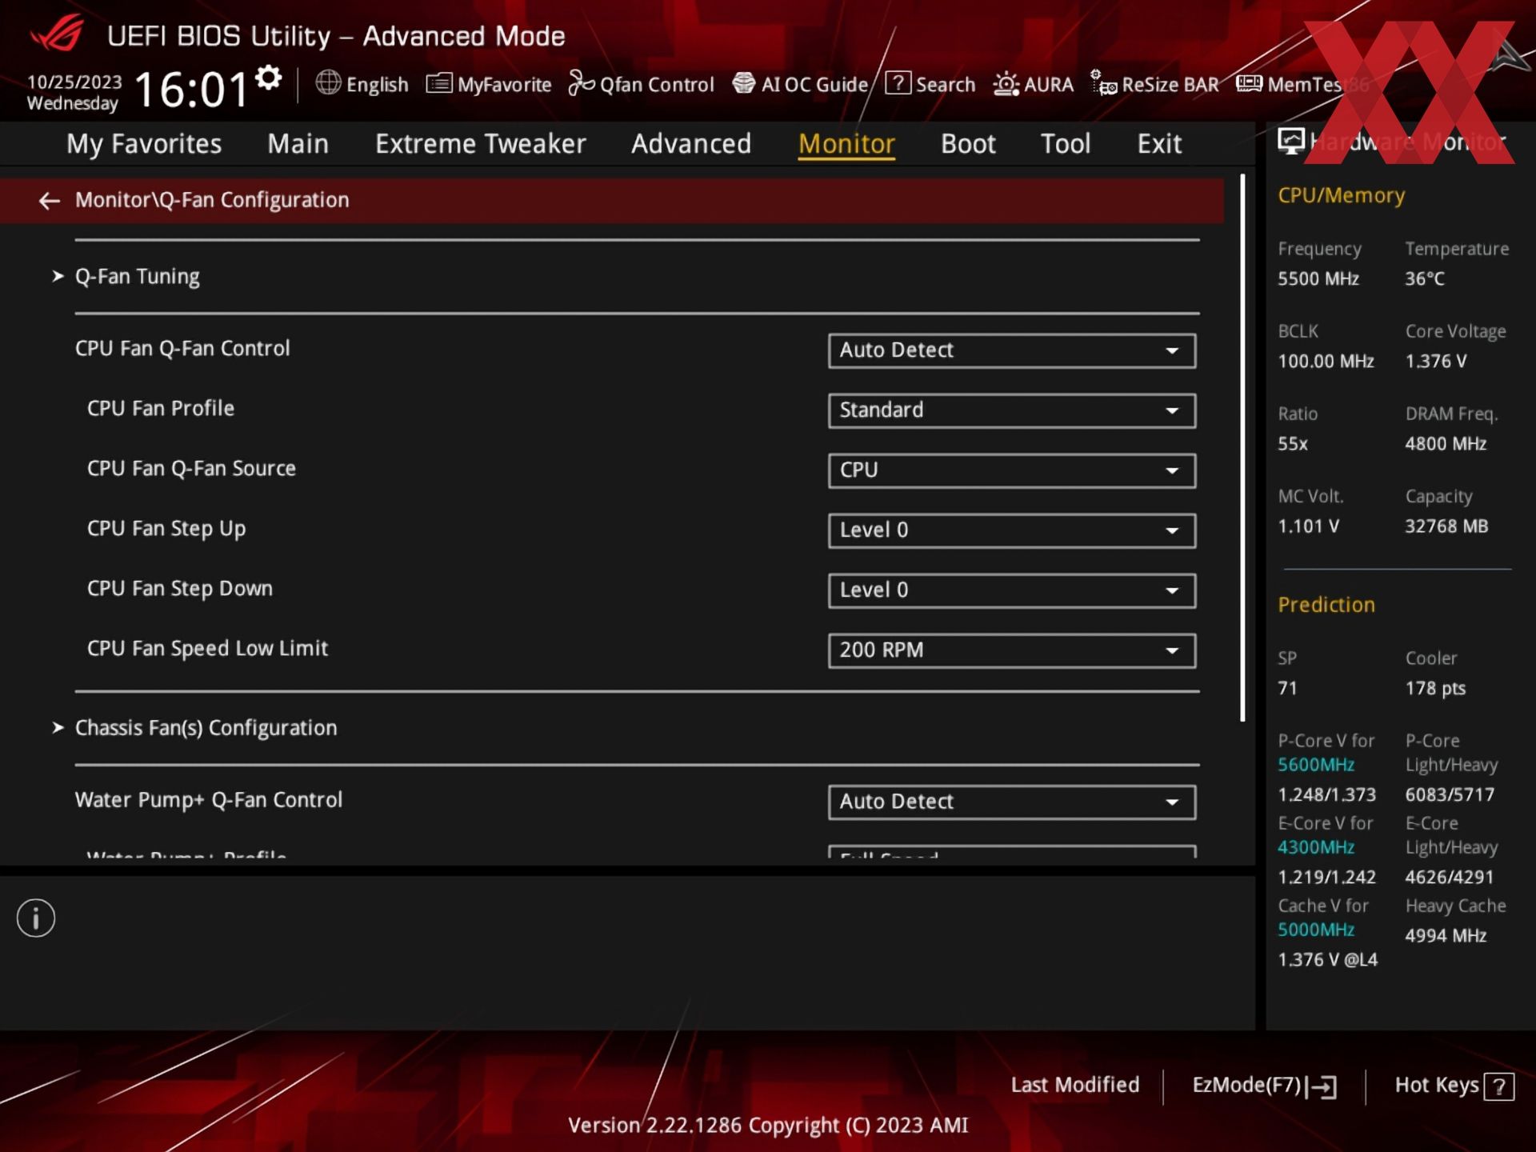Select Water Pump+ Q-Fan Control label
Image resolution: width=1536 pixels, height=1152 pixels.
tap(209, 800)
